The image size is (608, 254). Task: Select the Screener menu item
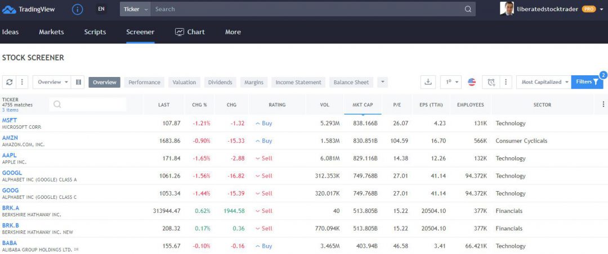[x=140, y=32]
